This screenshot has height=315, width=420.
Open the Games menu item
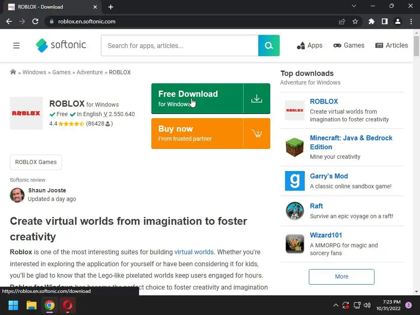[x=349, y=45]
